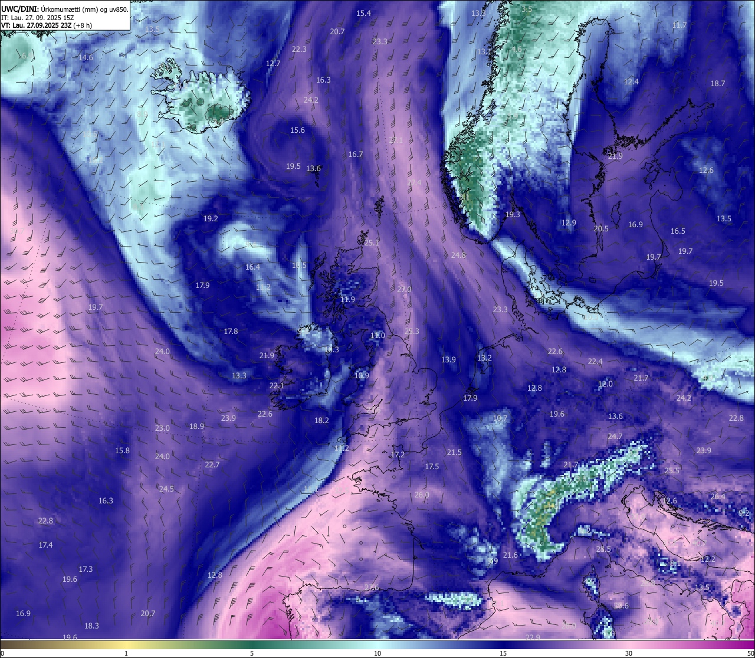Screen dimensions: 755x658
Task: Click the map value 19.3
Action: point(513,214)
